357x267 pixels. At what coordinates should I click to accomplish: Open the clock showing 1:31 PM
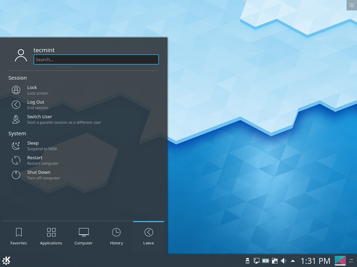pyautogui.click(x=315, y=261)
